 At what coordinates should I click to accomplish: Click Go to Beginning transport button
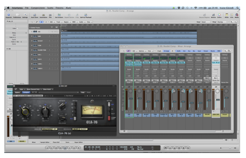pyautogui.click(x=47, y=148)
